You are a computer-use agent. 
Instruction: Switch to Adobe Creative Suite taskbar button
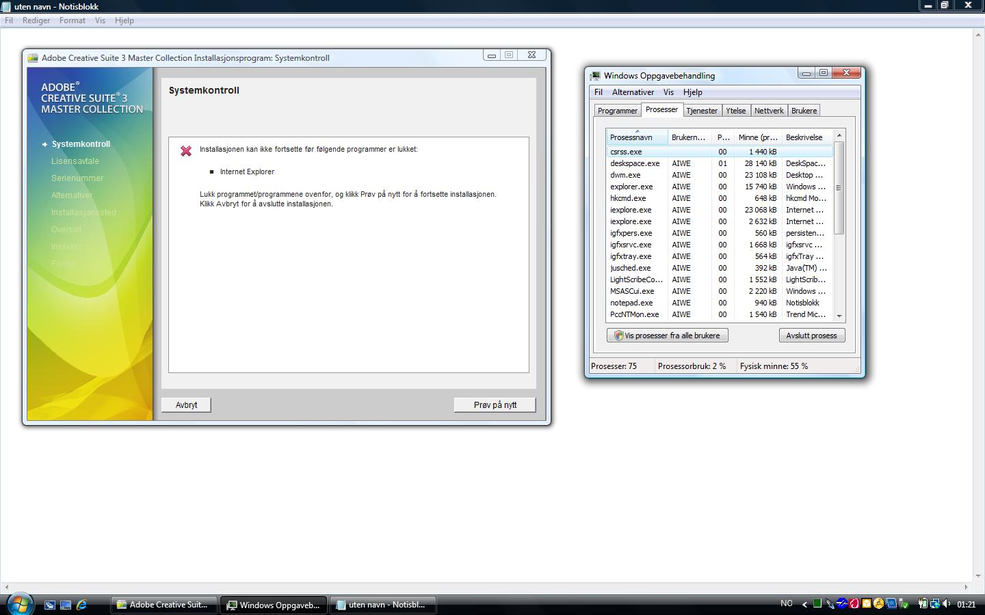point(163,605)
